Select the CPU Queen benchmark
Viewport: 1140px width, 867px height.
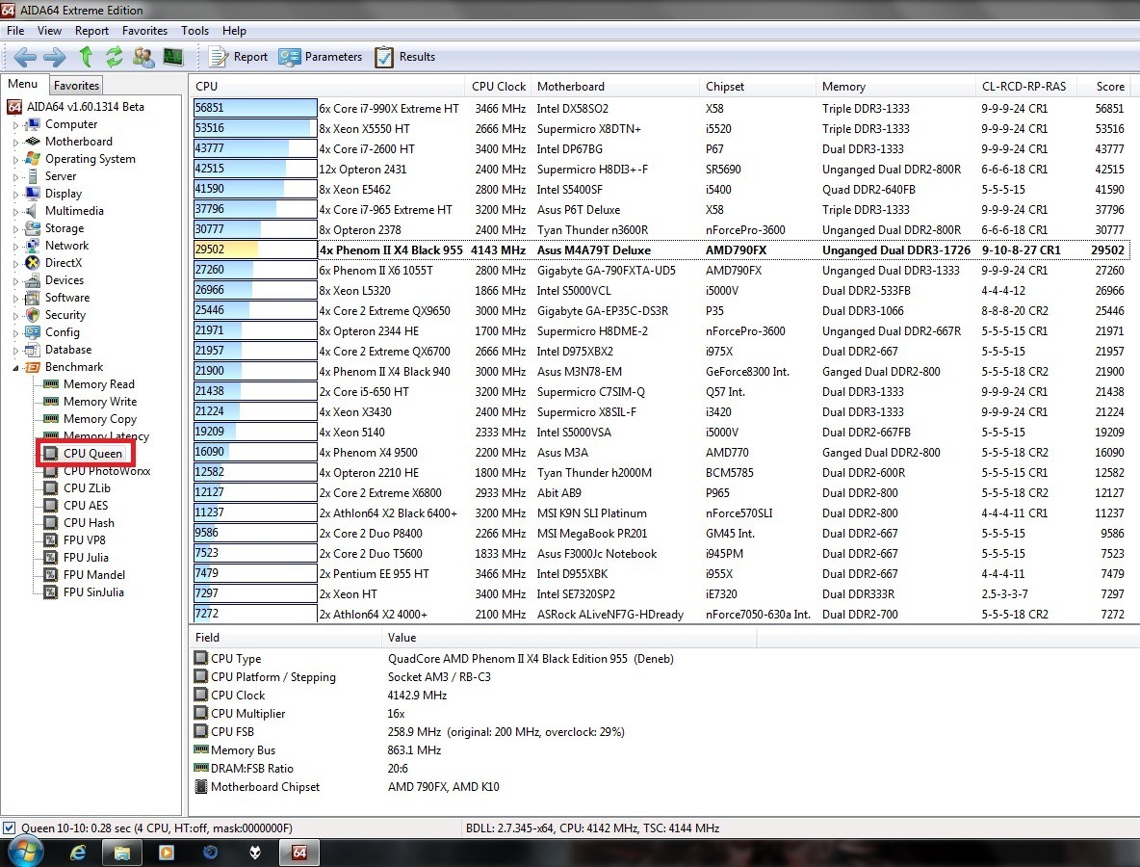click(92, 453)
